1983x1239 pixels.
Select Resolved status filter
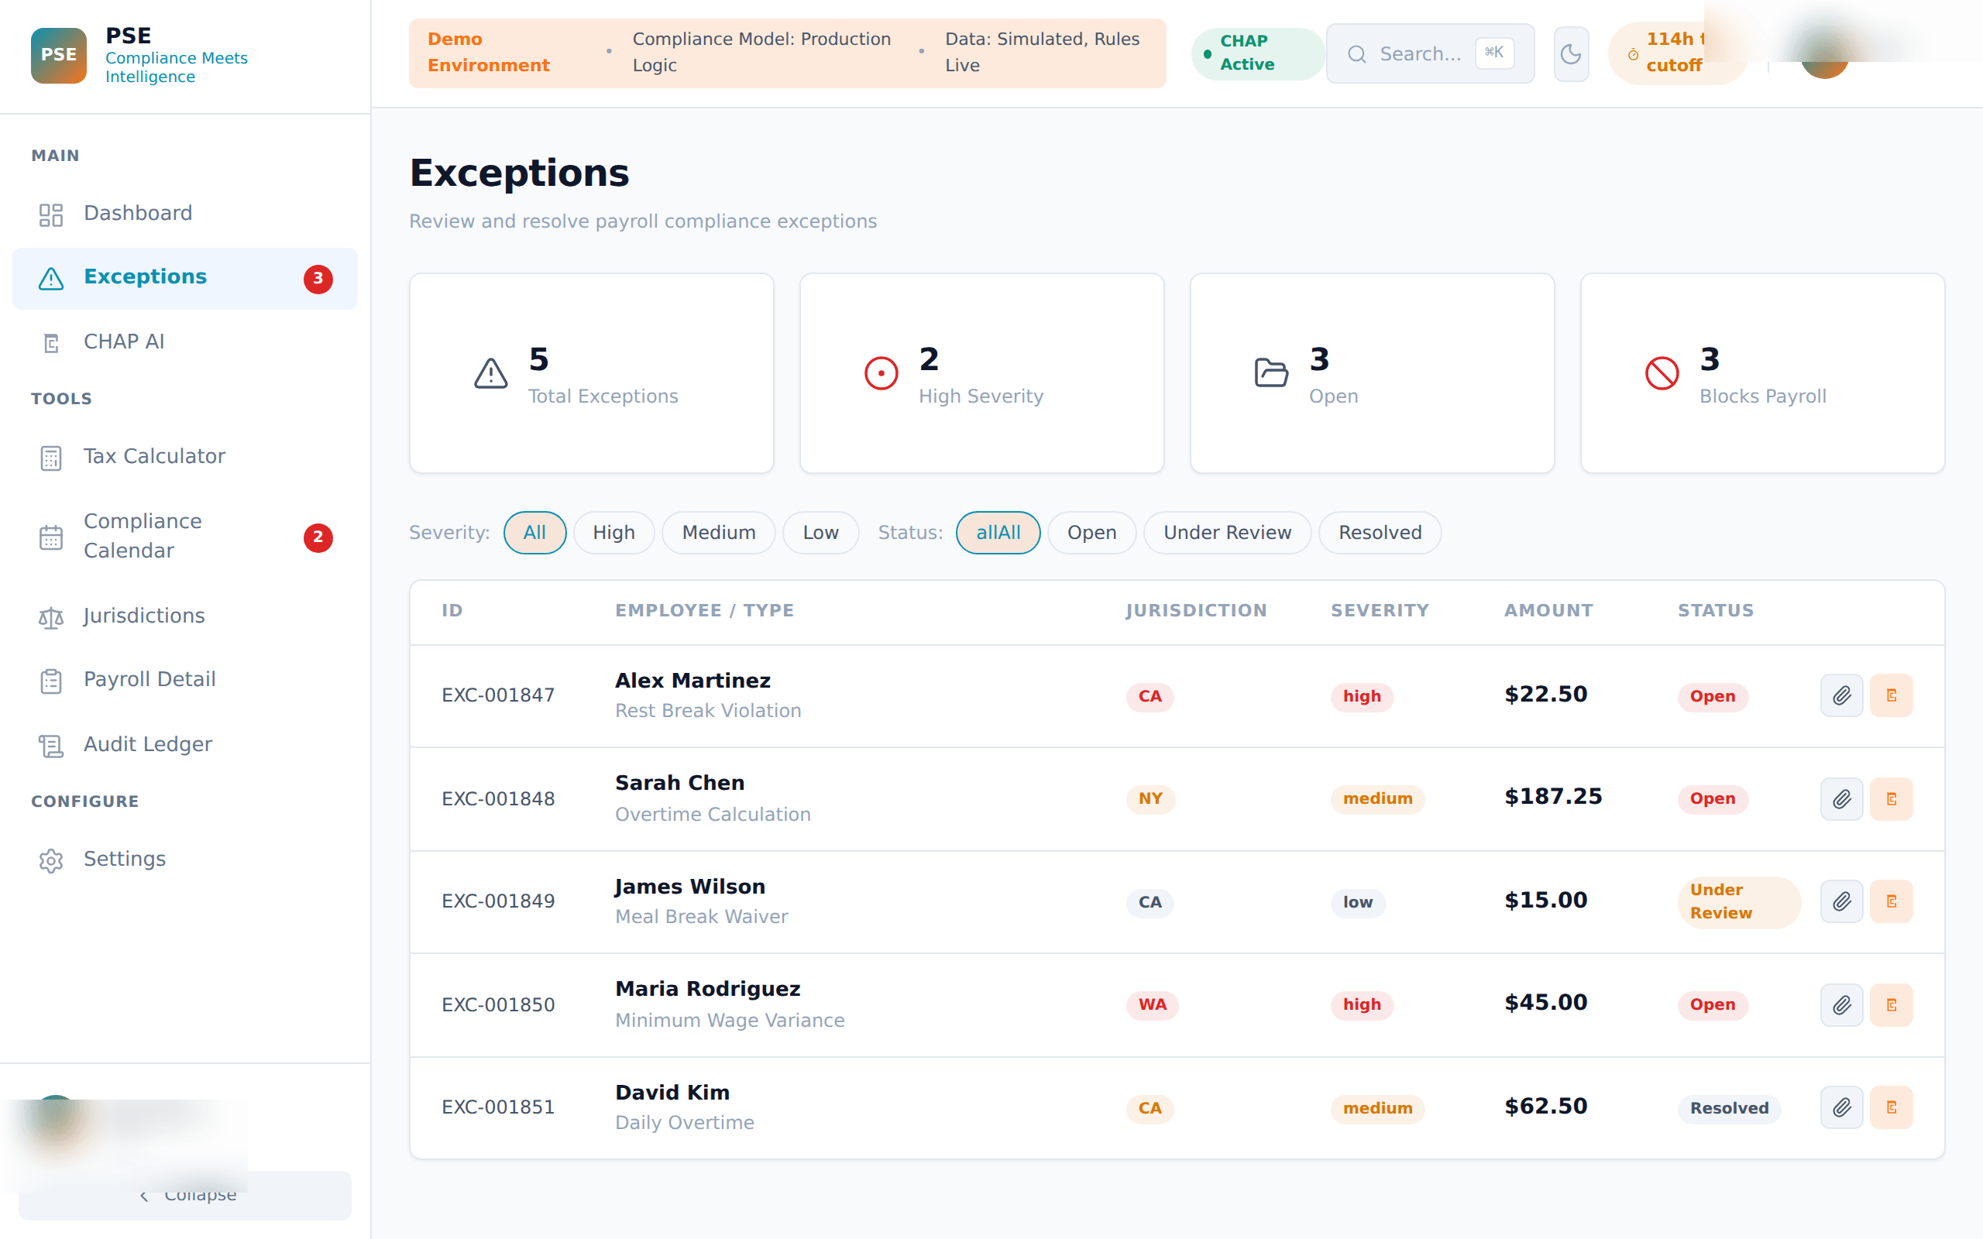1379,533
